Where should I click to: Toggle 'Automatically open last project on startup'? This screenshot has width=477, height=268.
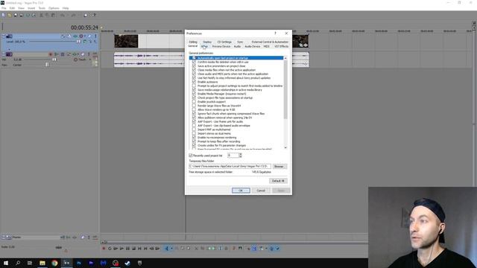pyautogui.click(x=194, y=58)
